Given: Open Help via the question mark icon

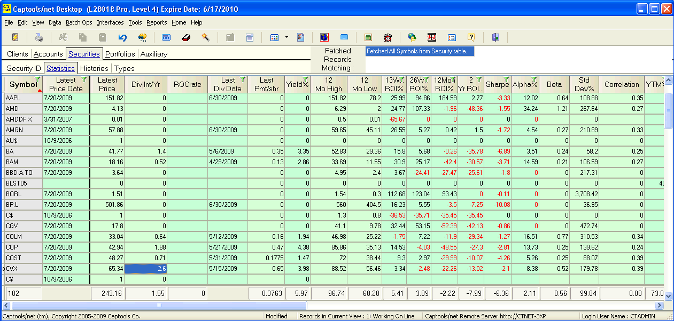Looking at the screenshot, I should point(471,37).
